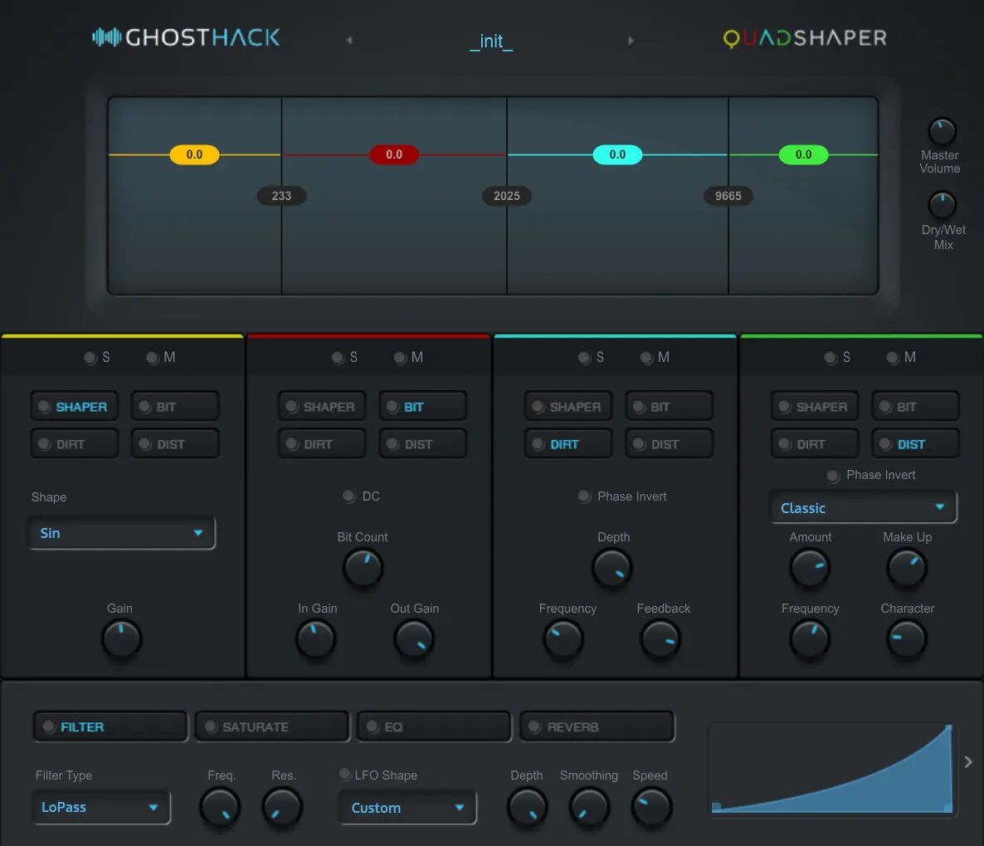The height and width of the screenshot is (846, 984).
Task: Adjust the Character knob in the Dist band
Action: (906, 639)
